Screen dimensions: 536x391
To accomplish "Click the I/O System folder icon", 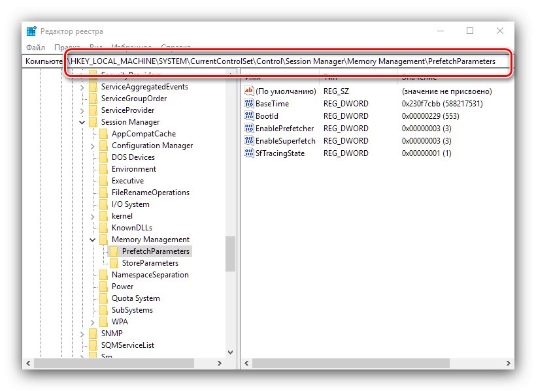I will click(x=103, y=204).
